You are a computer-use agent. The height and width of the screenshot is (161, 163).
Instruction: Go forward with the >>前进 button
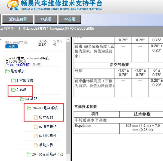pos(70,19)
